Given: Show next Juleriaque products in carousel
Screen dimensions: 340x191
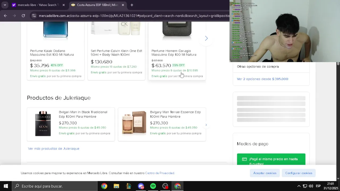Looking at the screenshot, I should 206,125.
